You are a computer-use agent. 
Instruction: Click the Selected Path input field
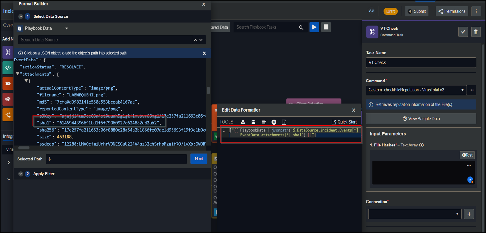pos(116,159)
